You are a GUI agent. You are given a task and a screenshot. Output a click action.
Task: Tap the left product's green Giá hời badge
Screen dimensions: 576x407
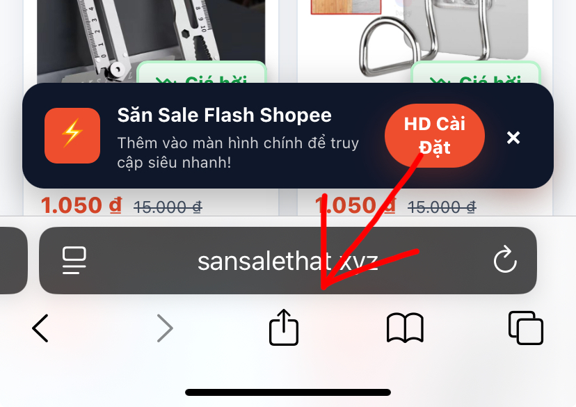201,72
